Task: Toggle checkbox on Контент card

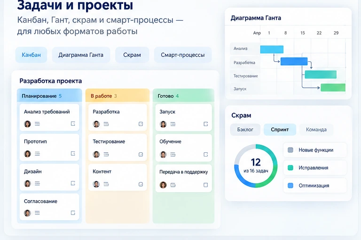Action: pyautogui.click(x=141, y=184)
